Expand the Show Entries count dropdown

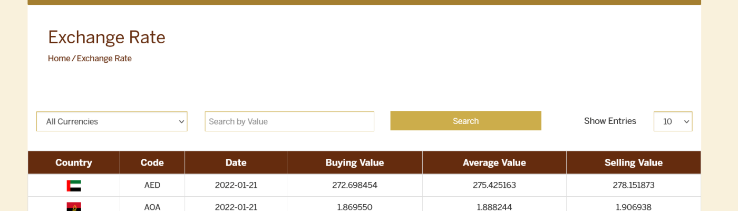click(x=673, y=121)
